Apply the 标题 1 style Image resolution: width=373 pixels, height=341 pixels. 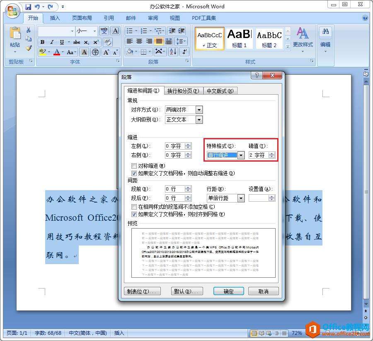(x=239, y=39)
